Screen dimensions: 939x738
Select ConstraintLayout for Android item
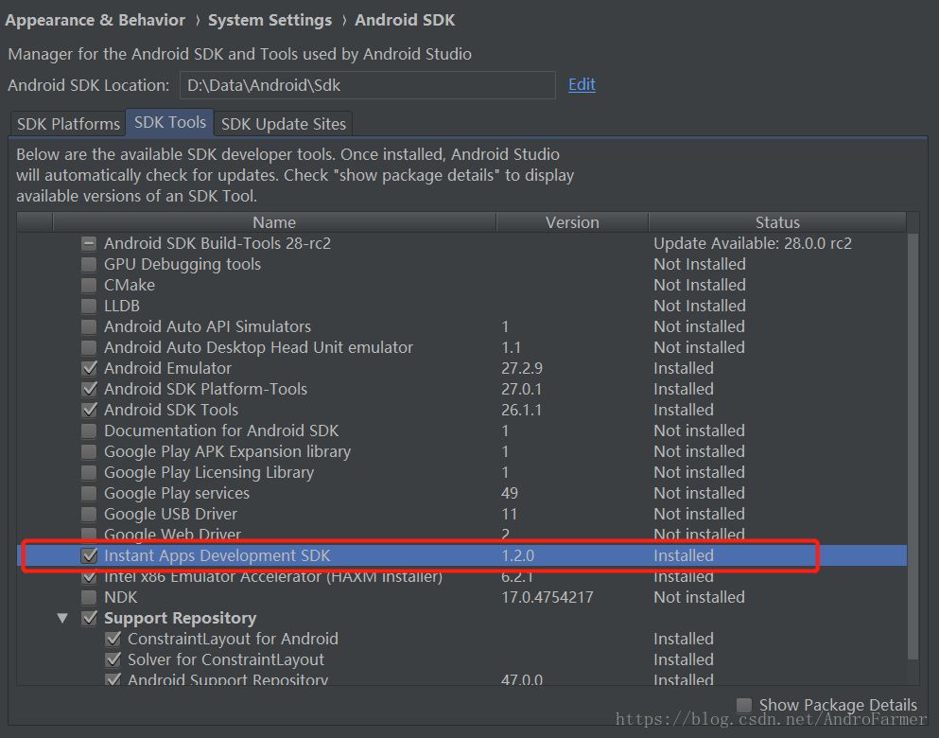click(233, 640)
